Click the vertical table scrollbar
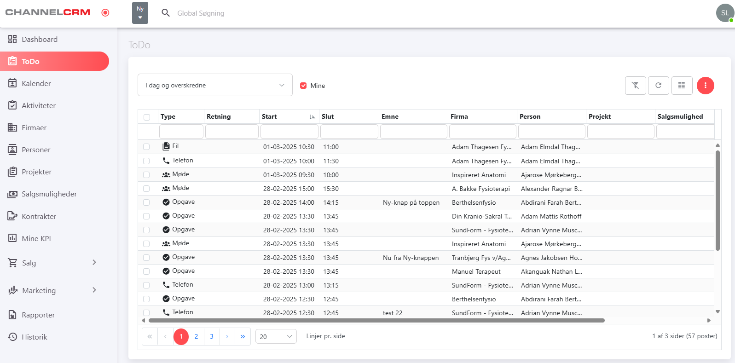The width and height of the screenshot is (735, 363). point(718,200)
